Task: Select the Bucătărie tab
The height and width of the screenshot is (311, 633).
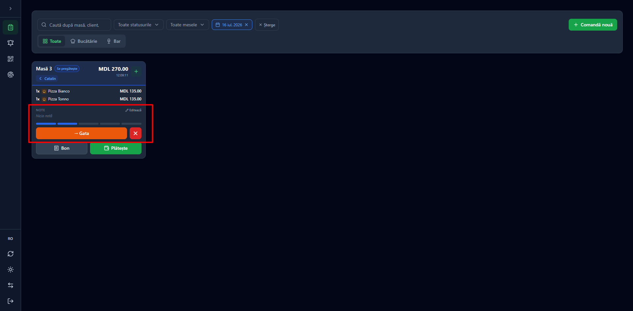Action: pyautogui.click(x=84, y=41)
